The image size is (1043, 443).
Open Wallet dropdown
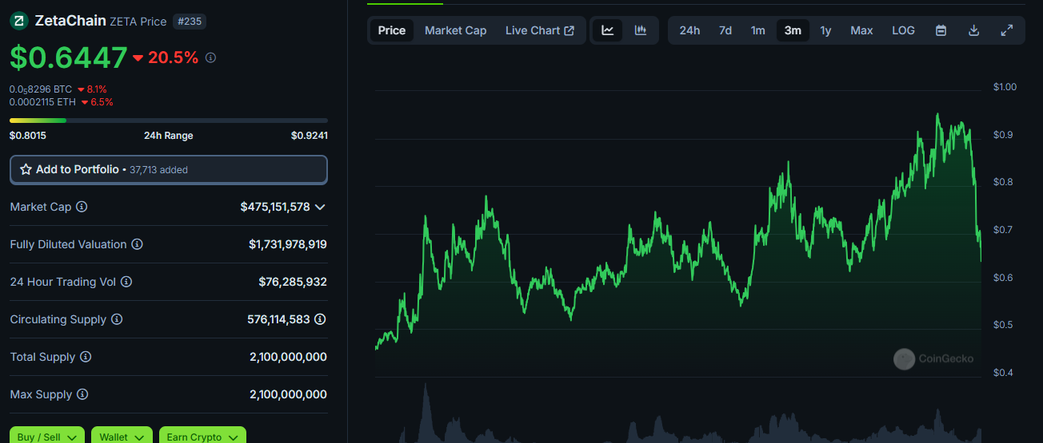coord(122,437)
